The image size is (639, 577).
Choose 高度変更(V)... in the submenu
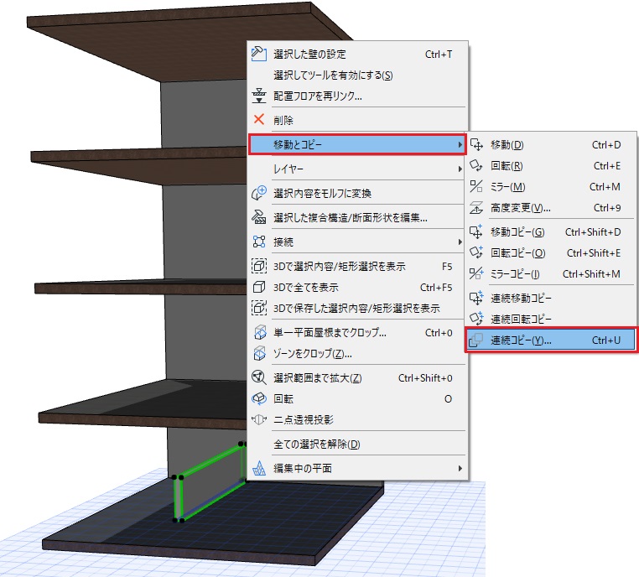(x=551, y=208)
